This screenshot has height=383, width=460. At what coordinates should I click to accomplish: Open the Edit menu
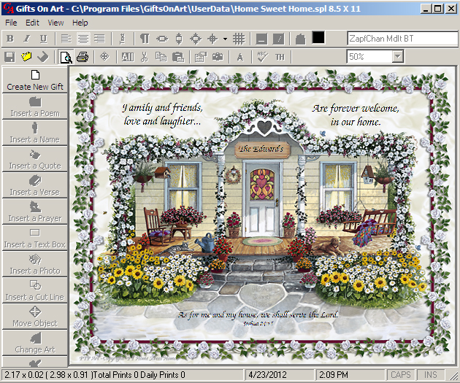(x=32, y=23)
